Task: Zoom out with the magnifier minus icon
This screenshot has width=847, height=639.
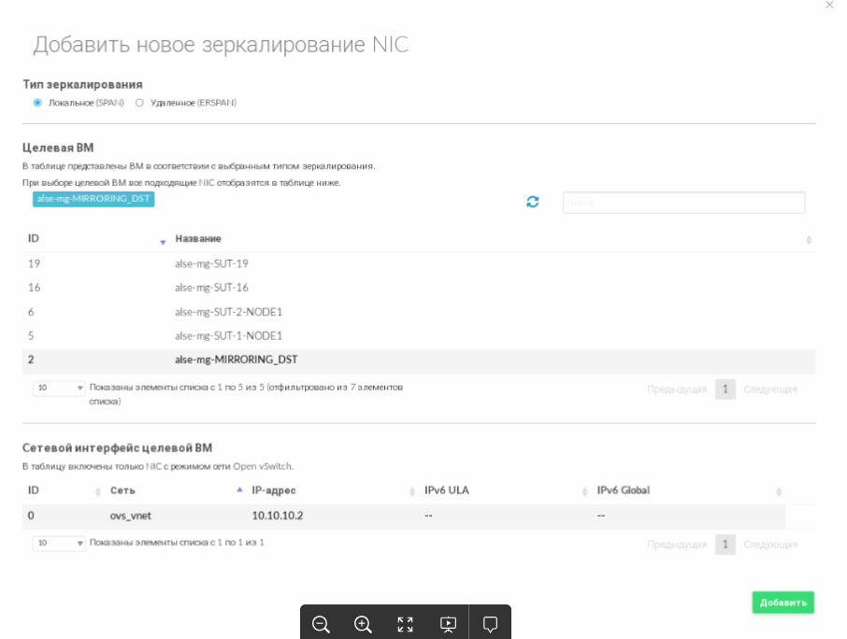Action: [321, 624]
